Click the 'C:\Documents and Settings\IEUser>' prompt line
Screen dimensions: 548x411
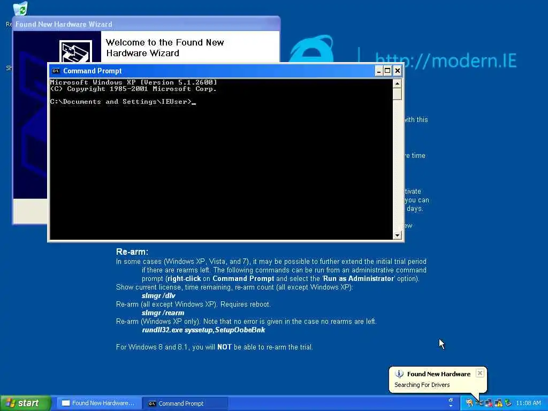point(121,102)
